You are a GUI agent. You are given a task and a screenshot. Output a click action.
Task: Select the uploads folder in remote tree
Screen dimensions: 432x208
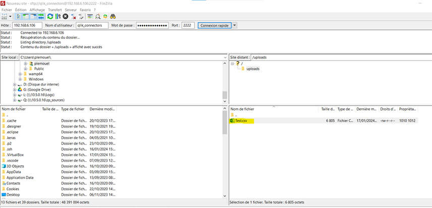point(253,69)
